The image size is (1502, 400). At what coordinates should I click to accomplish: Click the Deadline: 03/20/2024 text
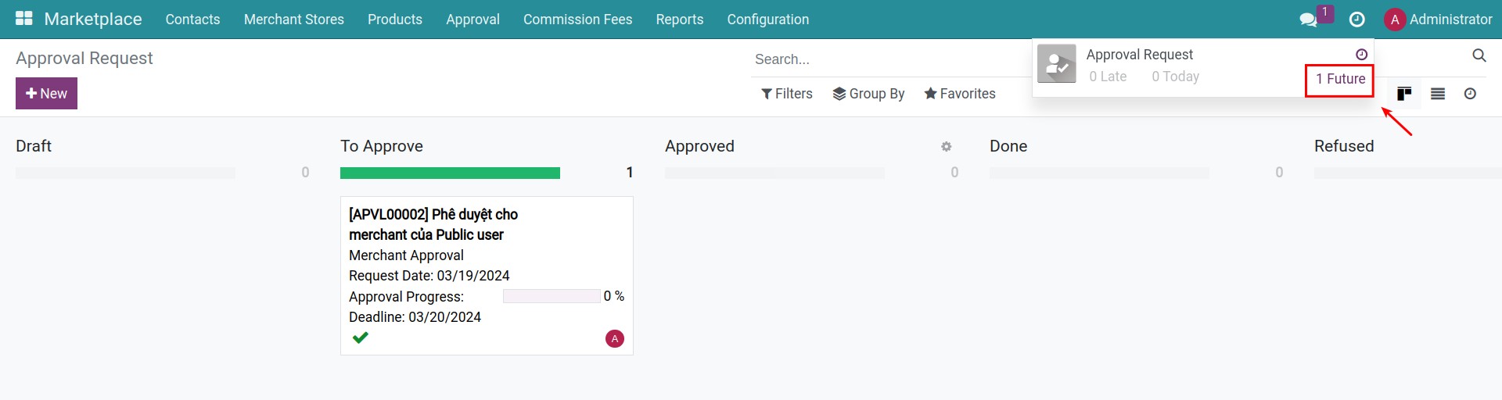pyautogui.click(x=415, y=317)
